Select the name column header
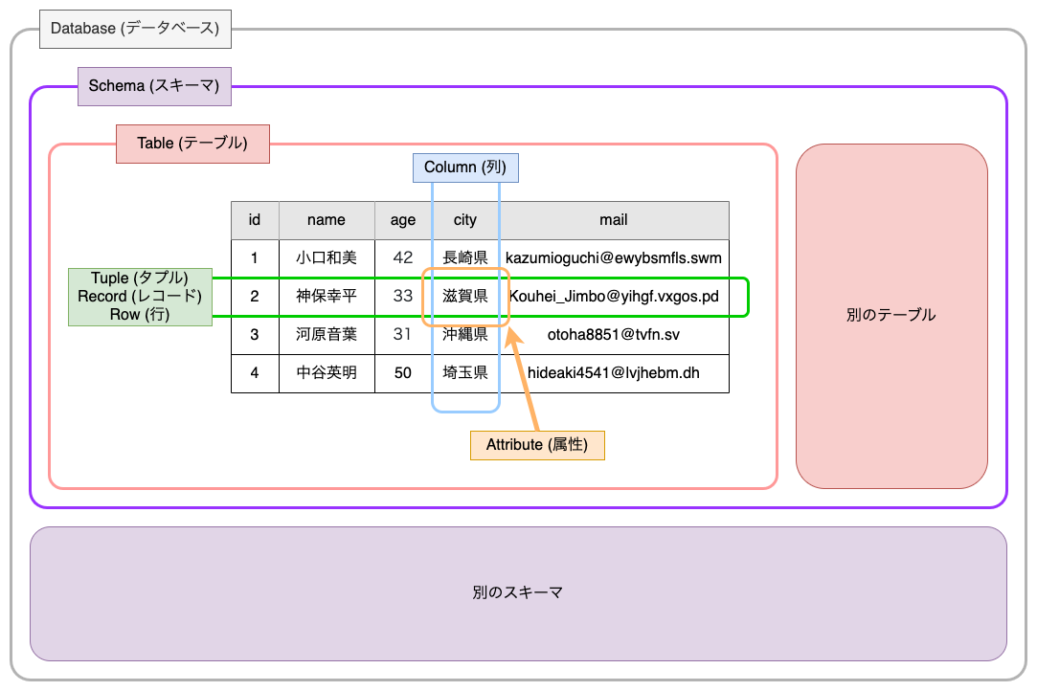Screen dimensions: 1037x691 [x=327, y=220]
